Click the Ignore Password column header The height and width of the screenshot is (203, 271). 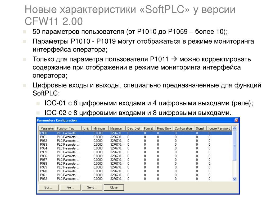click(219, 128)
